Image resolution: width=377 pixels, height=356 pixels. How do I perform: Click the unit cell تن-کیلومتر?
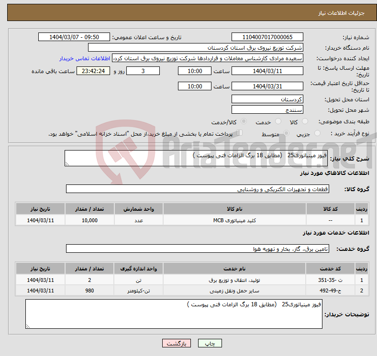[139, 291]
